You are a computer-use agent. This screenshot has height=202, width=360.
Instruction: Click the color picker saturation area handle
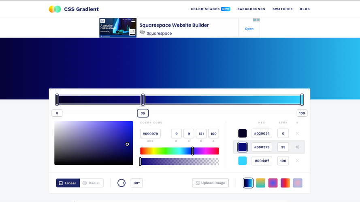click(127, 144)
